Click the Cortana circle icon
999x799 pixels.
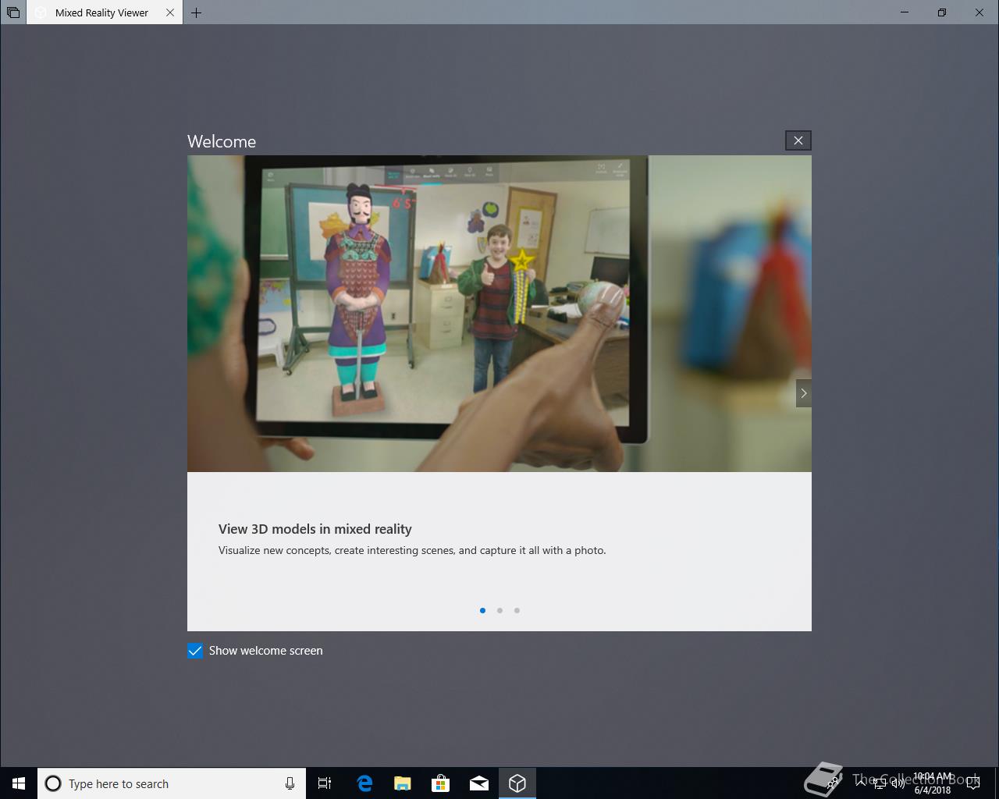(53, 783)
